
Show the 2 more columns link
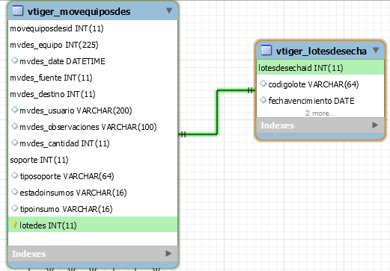pos(320,113)
